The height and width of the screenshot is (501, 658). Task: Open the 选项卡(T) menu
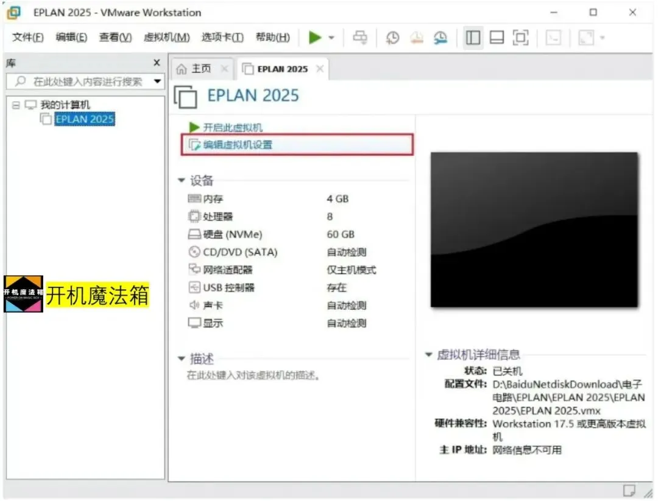222,37
